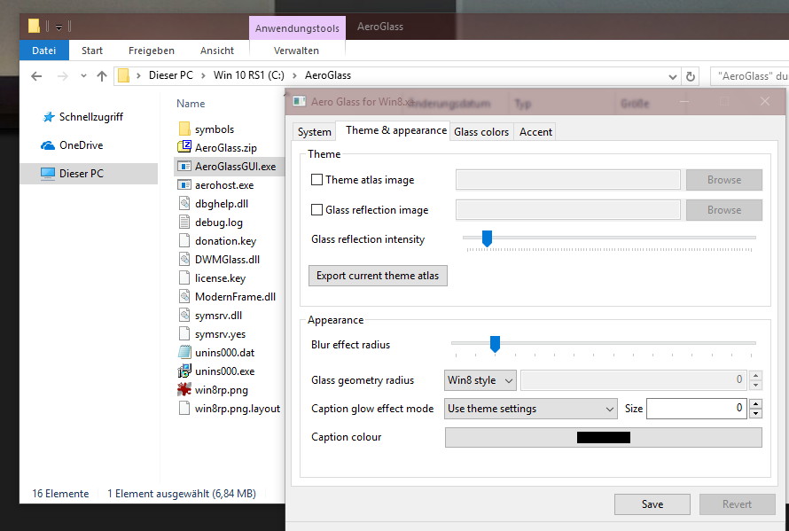Image resolution: width=789 pixels, height=531 pixels.
Task: Click the Win 10 RS1 (C:) breadcrumb
Action: click(x=248, y=75)
